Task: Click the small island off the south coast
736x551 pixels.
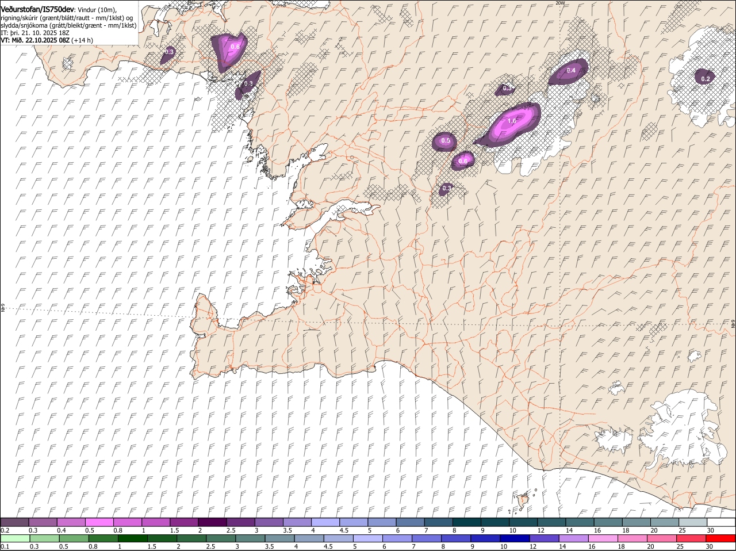Action: pos(524,500)
